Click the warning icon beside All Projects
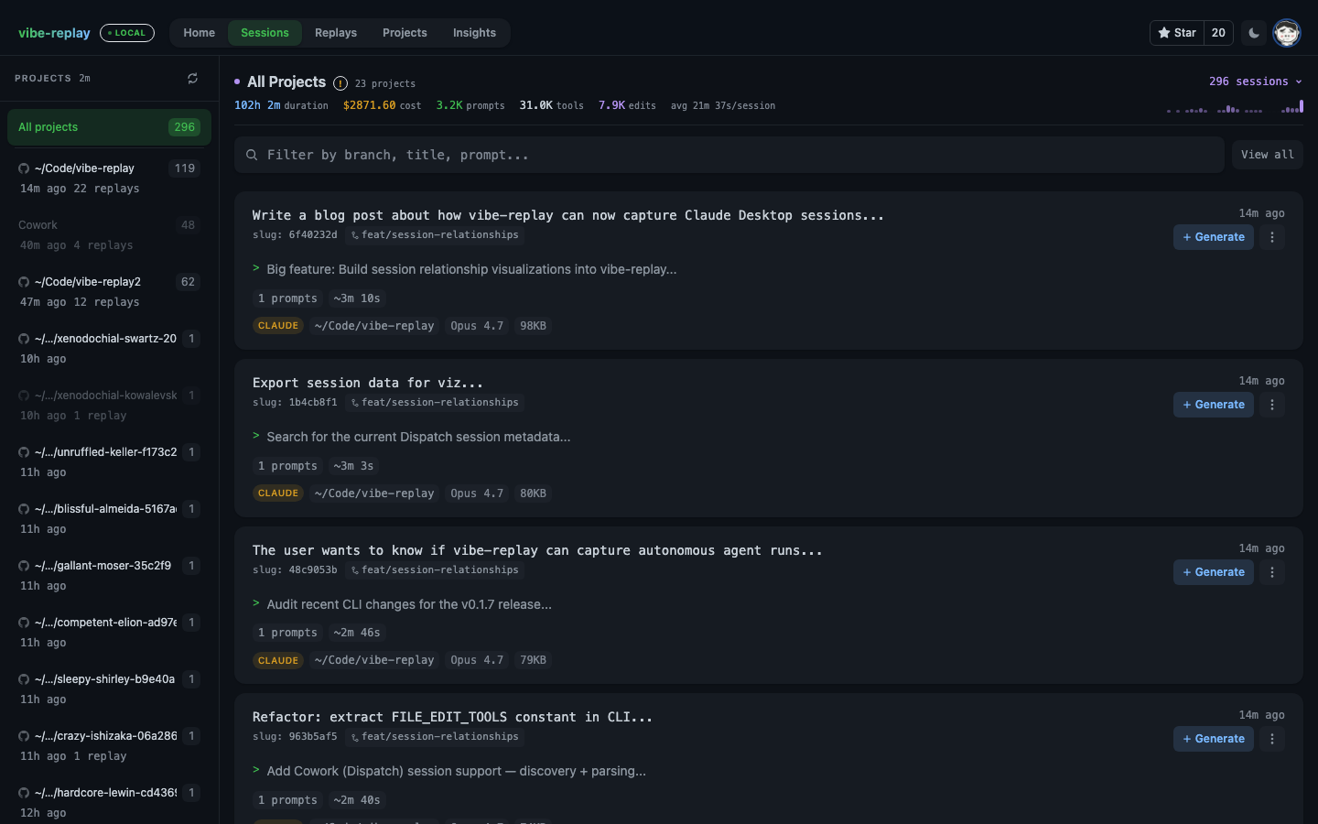Screen dimensions: 1318x824 point(340,83)
